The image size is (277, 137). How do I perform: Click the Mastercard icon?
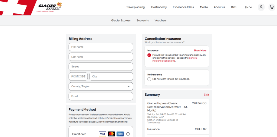coord(111,134)
